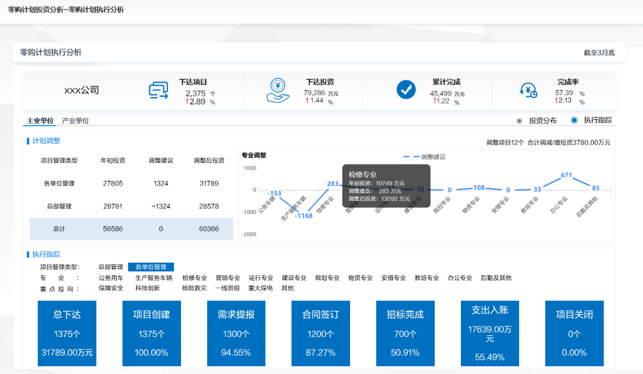Click the 累计完成 checkmark circle icon
This screenshot has width=643, height=374.
coord(405,90)
